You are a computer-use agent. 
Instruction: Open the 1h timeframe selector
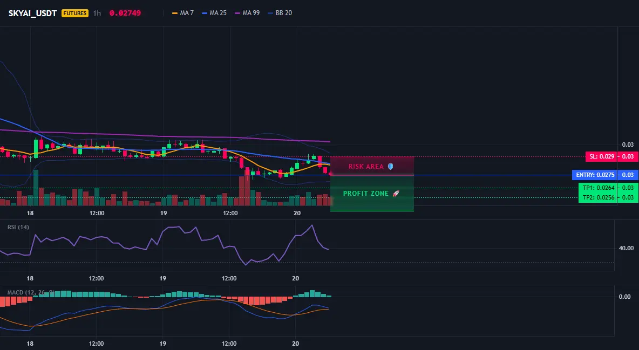pos(97,13)
